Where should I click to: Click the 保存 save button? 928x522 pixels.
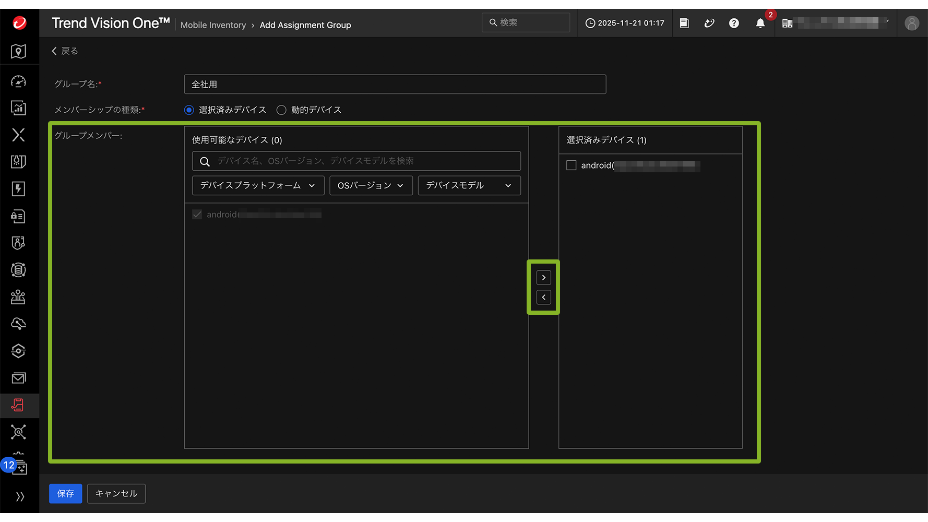click(x=65, y=494)
